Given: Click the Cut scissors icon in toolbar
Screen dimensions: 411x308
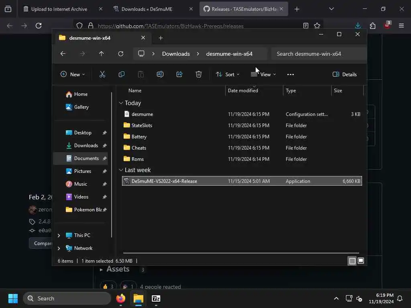Looking at the screenshot, I should pyautogui.click(x=102, y=74).
